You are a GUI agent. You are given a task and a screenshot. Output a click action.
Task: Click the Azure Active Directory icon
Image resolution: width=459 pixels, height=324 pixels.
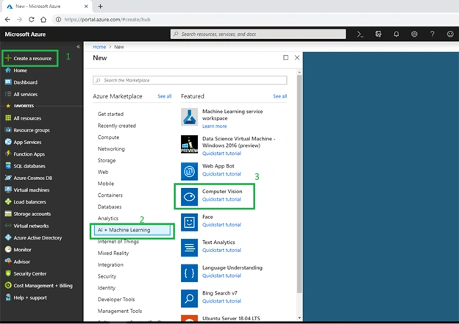click(8, 237)
